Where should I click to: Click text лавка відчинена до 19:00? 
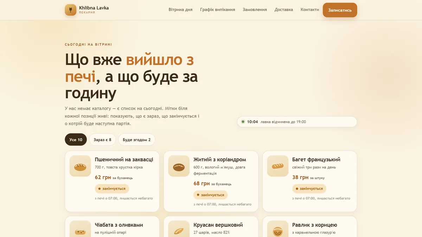283,122
